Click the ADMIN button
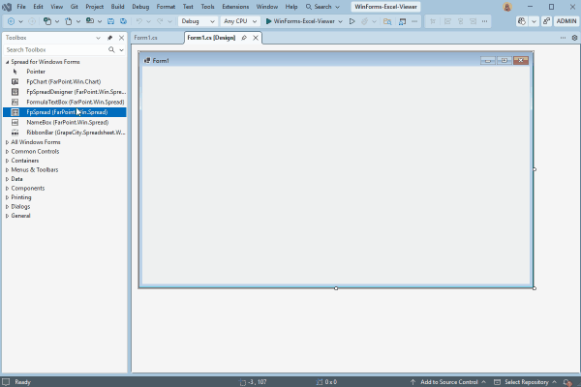Screen dimensions: 581x387 click(x=566, y=21)
